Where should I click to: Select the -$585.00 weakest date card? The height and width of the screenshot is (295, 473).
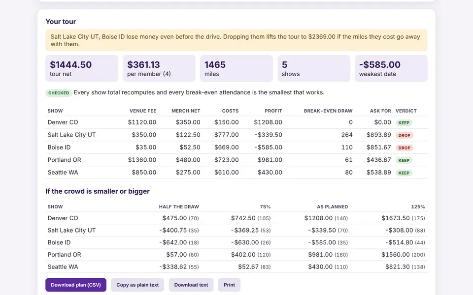pyautogui.click(x=391, y=68)
